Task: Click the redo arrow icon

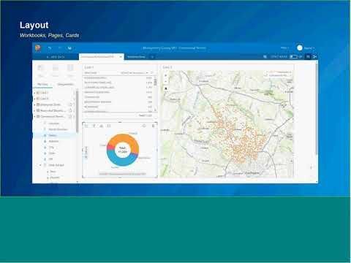Action: coord(60,48)
